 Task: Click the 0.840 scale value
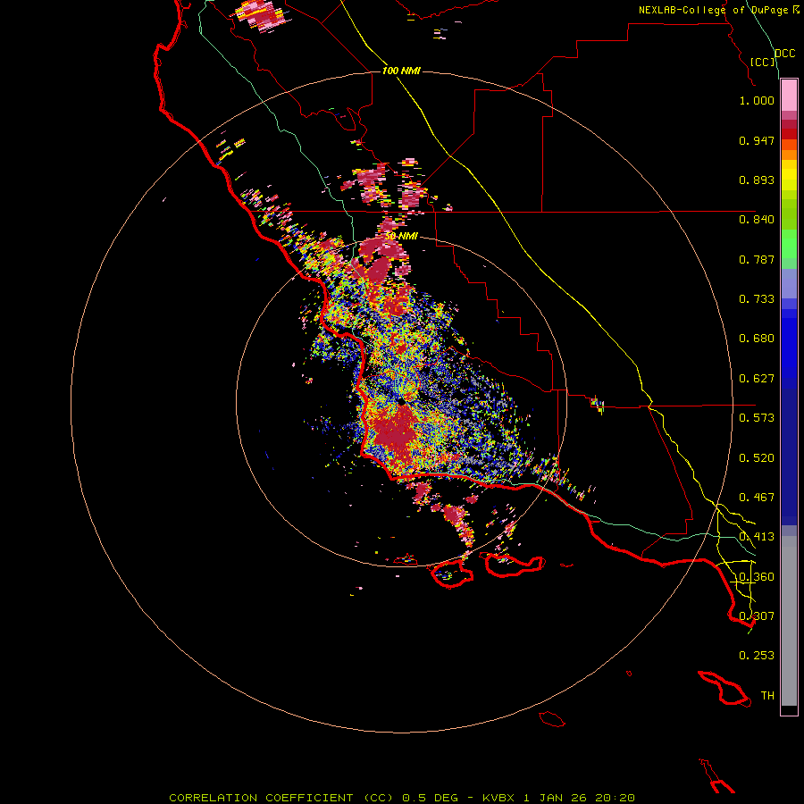(x=757, y=220)
